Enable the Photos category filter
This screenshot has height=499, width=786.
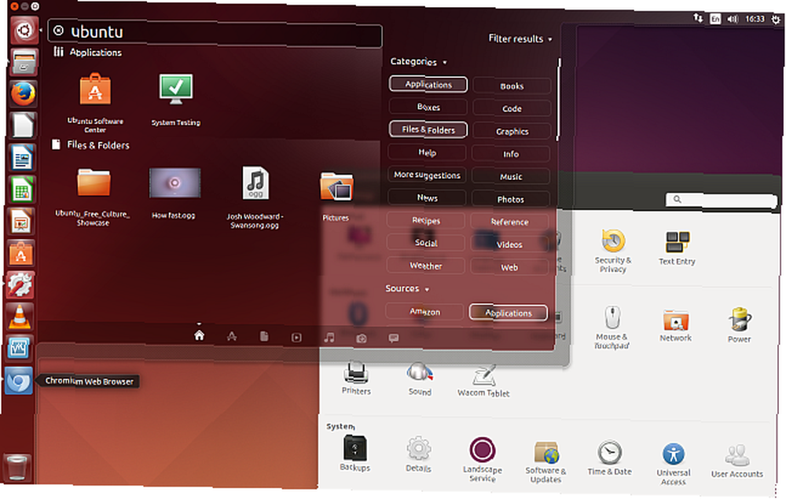click(511, 200)
